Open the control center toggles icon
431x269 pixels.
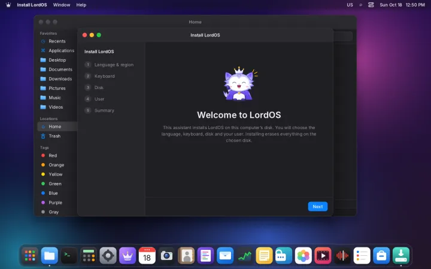(x=371, y=5)
